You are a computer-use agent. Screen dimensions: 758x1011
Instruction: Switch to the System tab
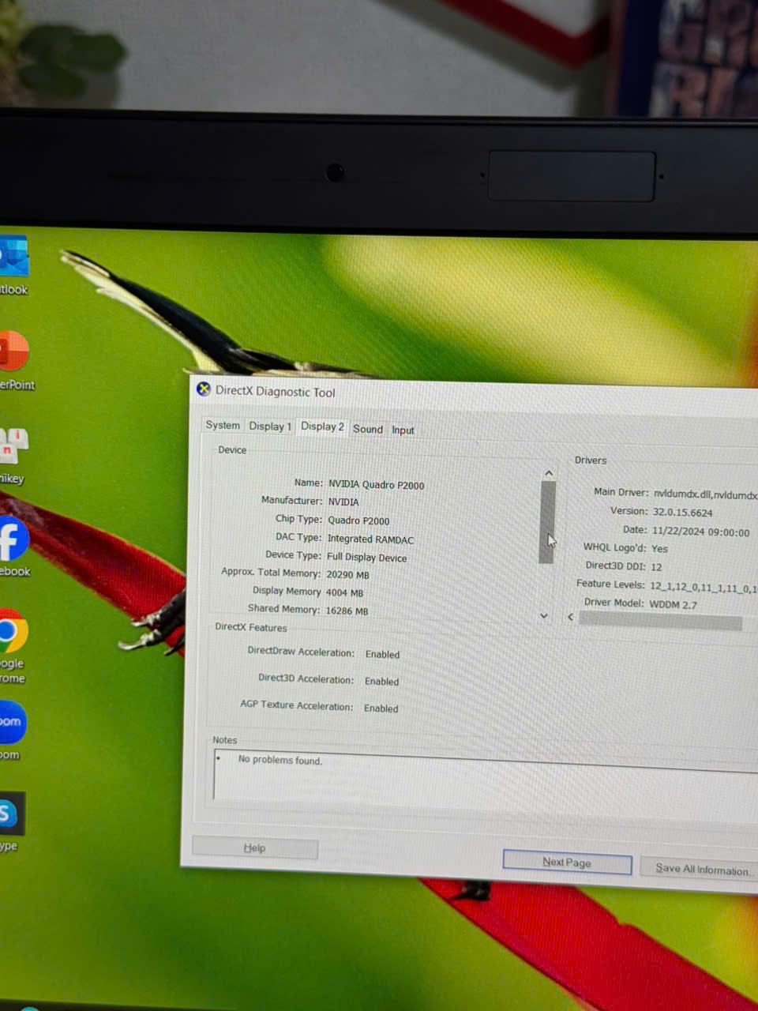[x=223, y=425]
